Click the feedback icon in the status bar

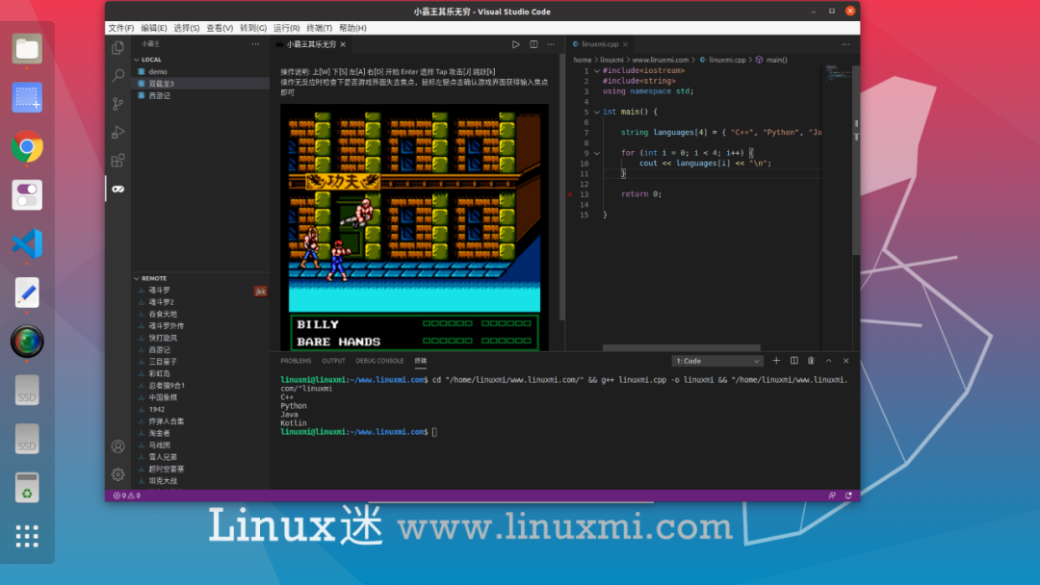(832, 496)
